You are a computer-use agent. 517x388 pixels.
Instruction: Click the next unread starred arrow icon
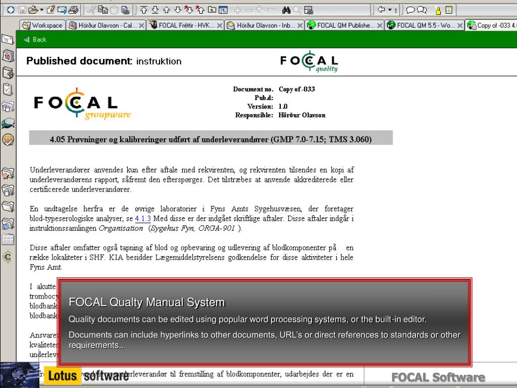coord(189,10)
